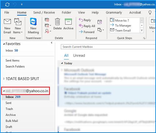Start a New TeamViewer Meeting
The width and height of the screenshot is (156, 133).
(33, 26)
